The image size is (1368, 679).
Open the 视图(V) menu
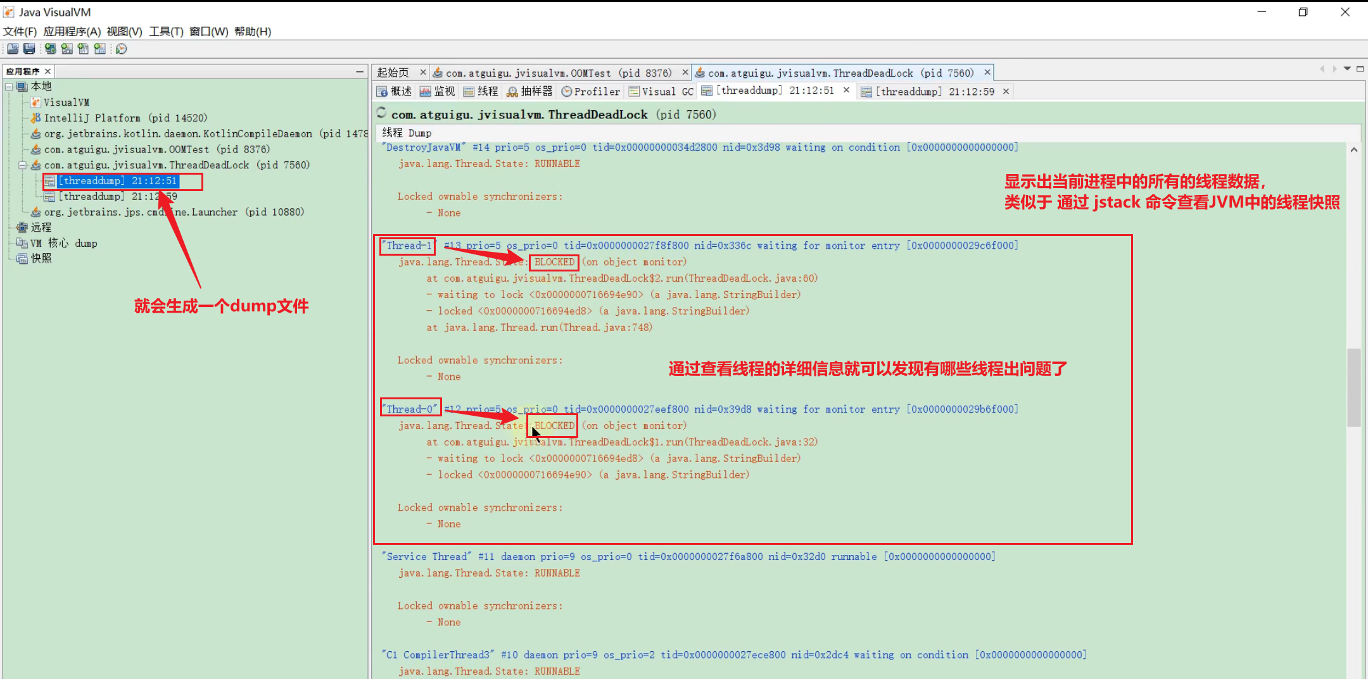pyautogui.click(x=125, y=32)
